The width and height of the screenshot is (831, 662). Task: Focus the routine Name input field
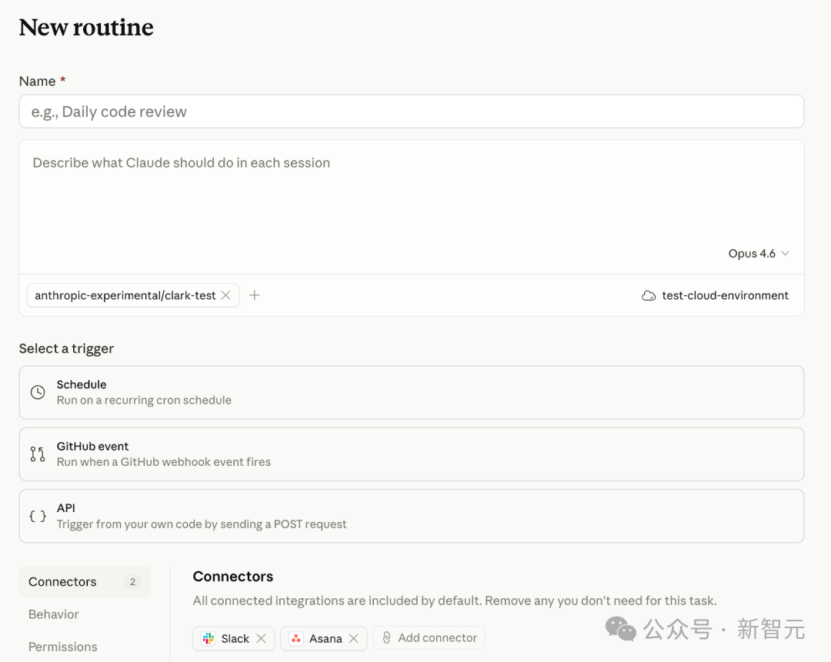click(x=412, y=111)
